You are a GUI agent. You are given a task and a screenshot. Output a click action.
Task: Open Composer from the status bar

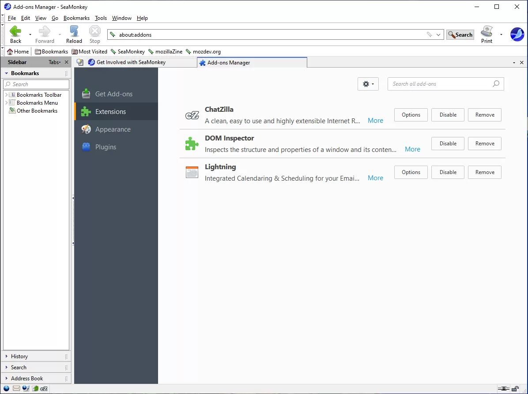point(26,389)
